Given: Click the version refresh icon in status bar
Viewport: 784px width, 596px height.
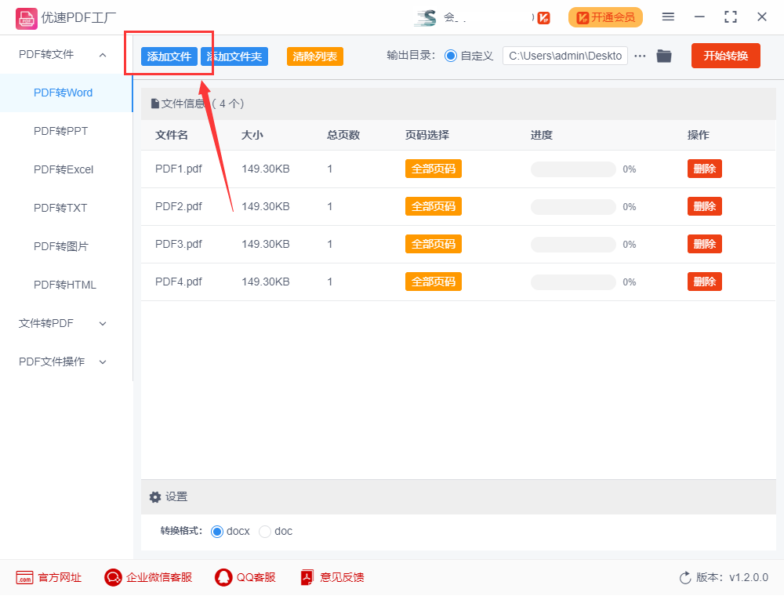Looking at the screenshot, I should click(682, 577).
